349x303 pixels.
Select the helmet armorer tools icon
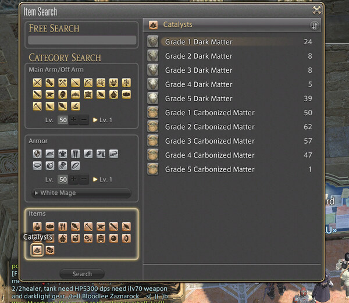click(x=63, y=95)
